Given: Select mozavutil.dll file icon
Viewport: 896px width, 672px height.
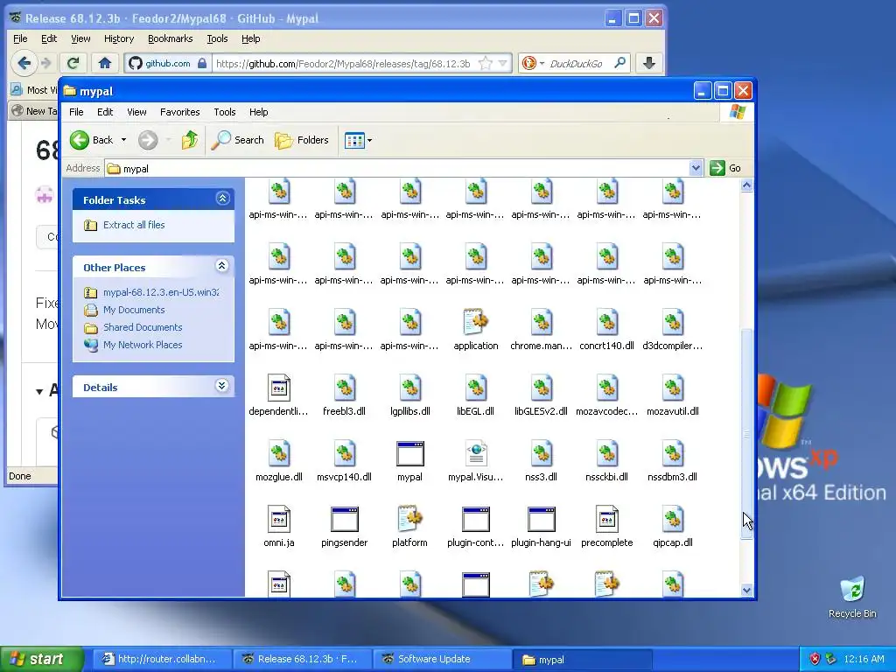Looking at the screenshot, I should [x=673, y=388].
